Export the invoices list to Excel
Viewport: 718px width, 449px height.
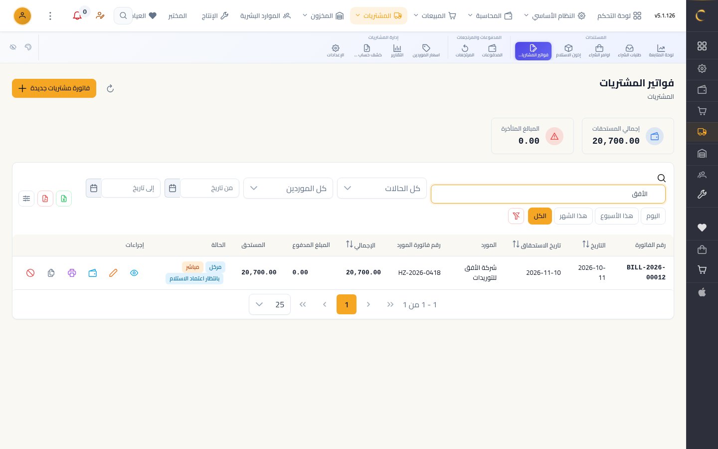(x=64, y=199)
